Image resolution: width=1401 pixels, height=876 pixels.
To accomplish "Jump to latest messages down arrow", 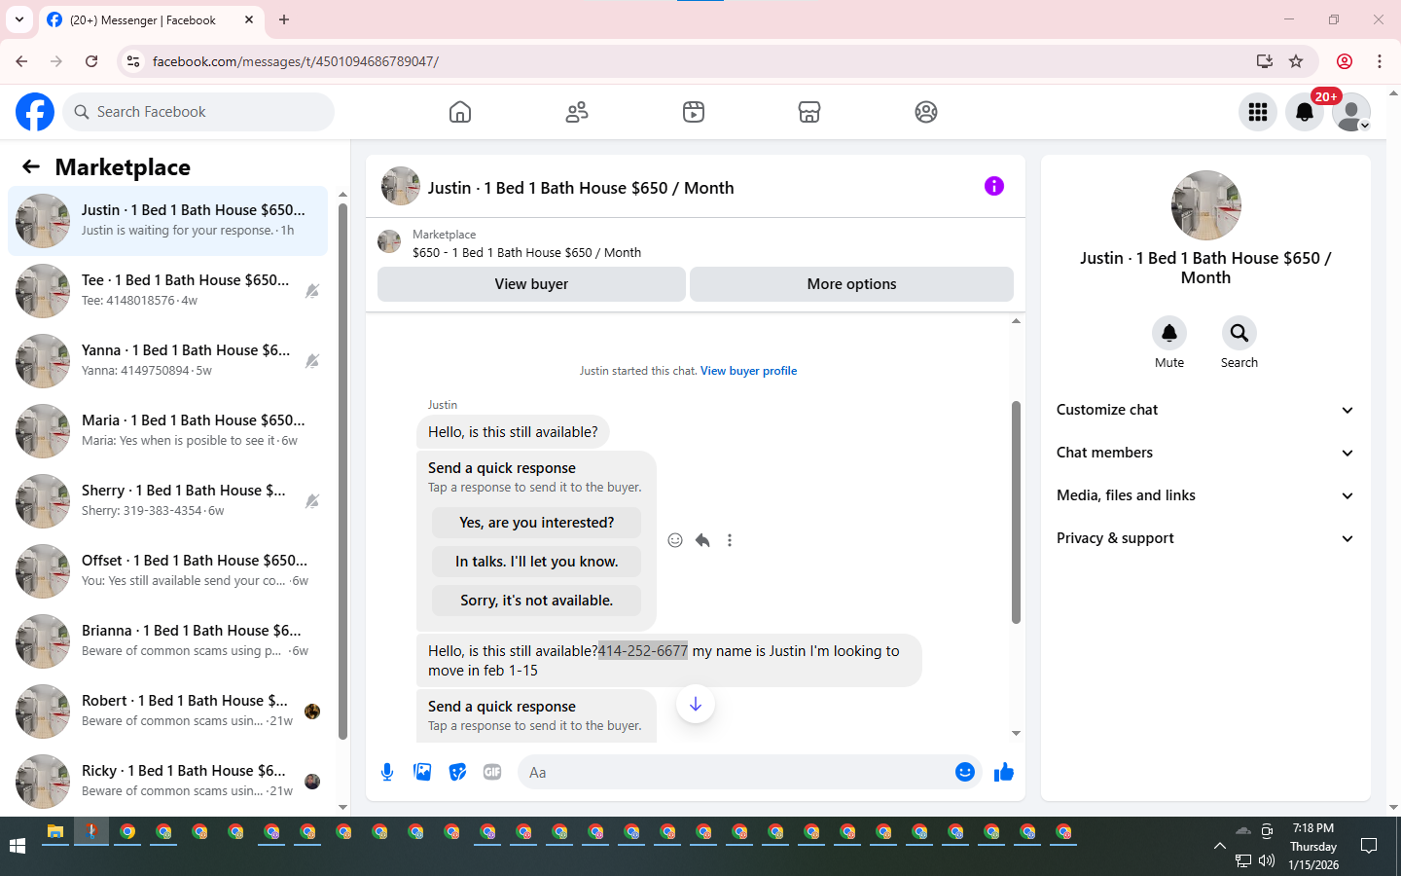I will click(x=696, y=704).
